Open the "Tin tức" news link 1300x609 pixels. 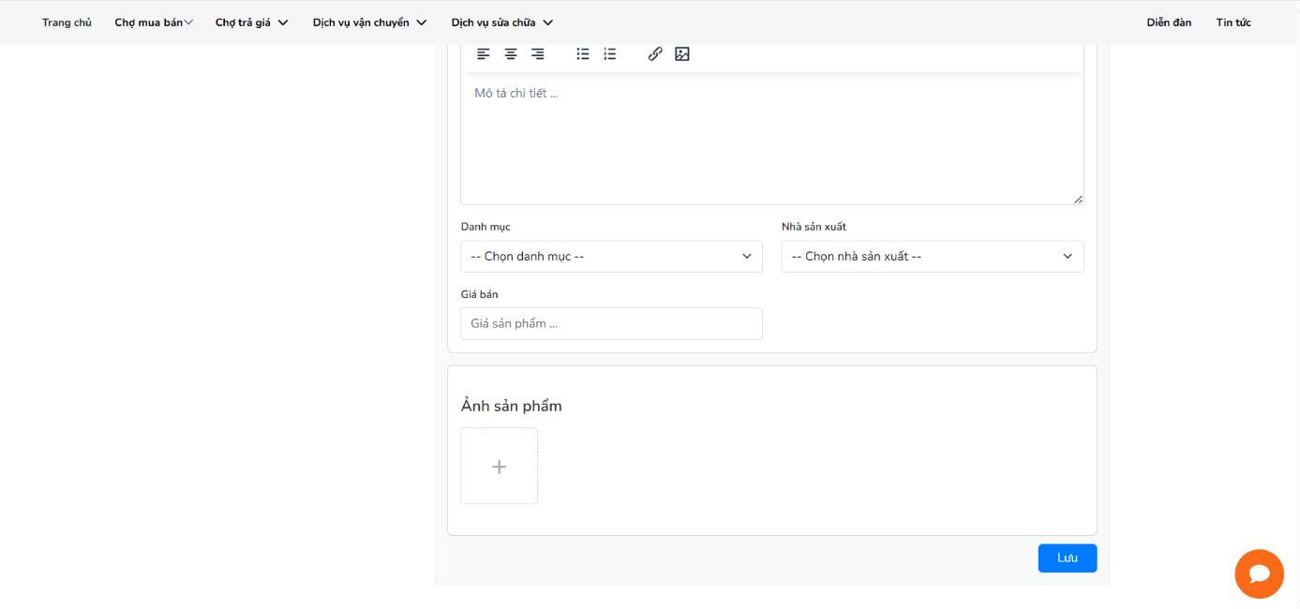coord(1233,22)
